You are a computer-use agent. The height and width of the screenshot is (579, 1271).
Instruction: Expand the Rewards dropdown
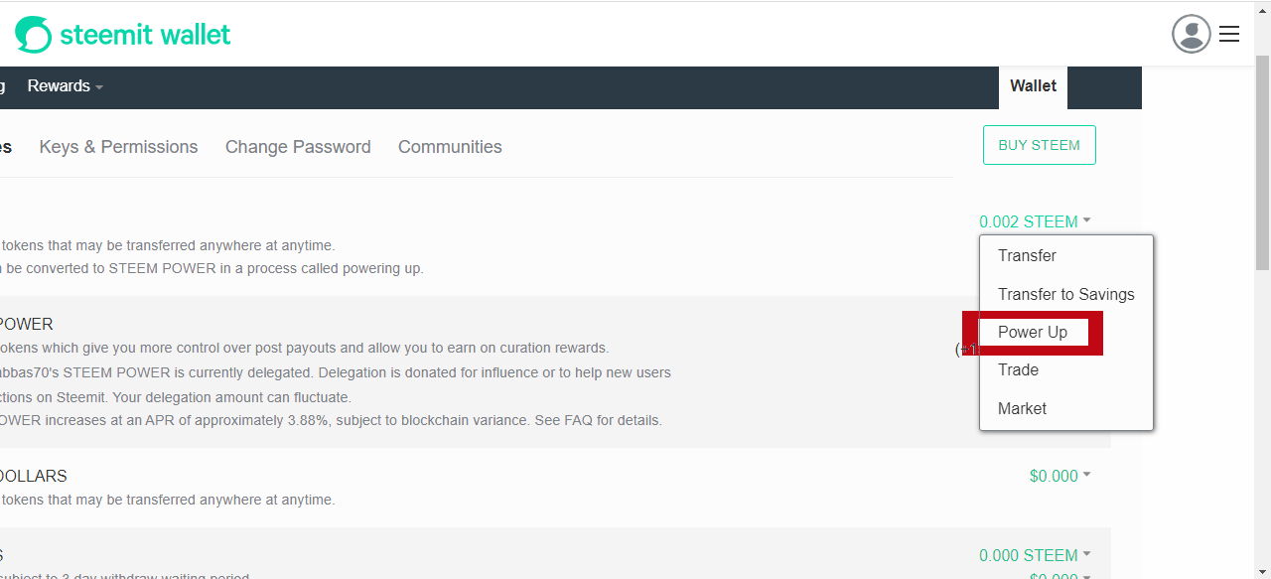tap(66, 86)
